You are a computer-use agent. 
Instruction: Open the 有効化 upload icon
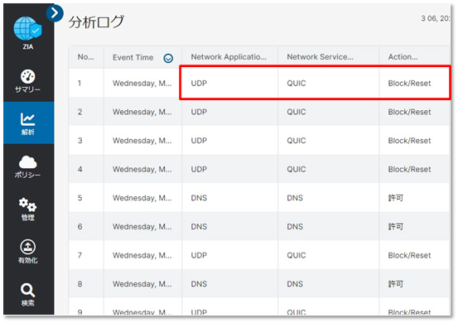point(28,247)
